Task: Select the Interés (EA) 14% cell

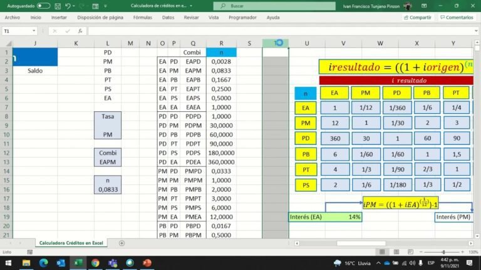Action: tap(325, 217)
